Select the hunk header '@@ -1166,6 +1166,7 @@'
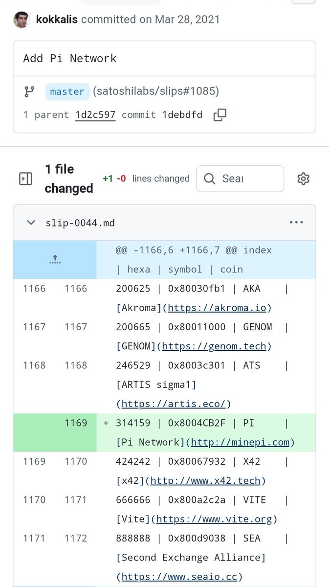 coord(176,250)
